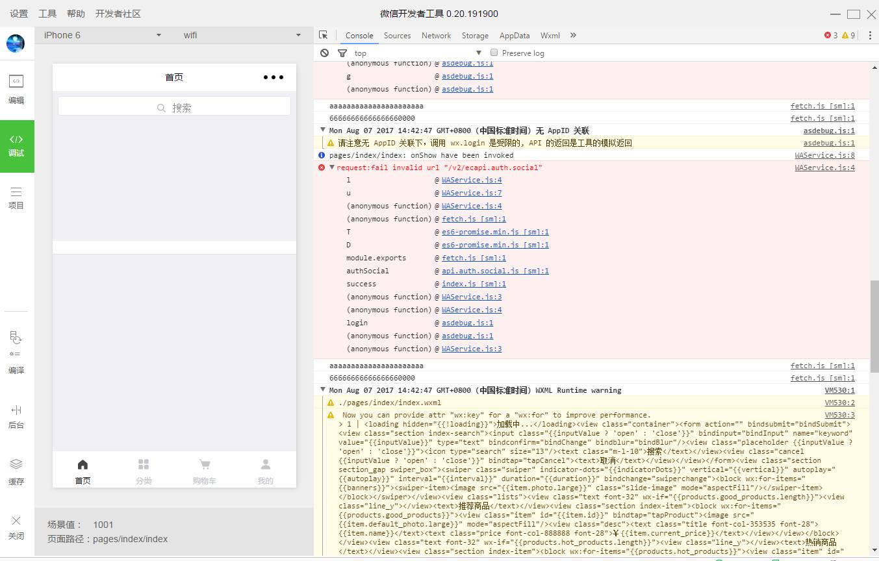The image size is (879, 561).
Task: Tap the 我的 profile tab bar icon
Action: pyautogui.click(x=266, y=471)
